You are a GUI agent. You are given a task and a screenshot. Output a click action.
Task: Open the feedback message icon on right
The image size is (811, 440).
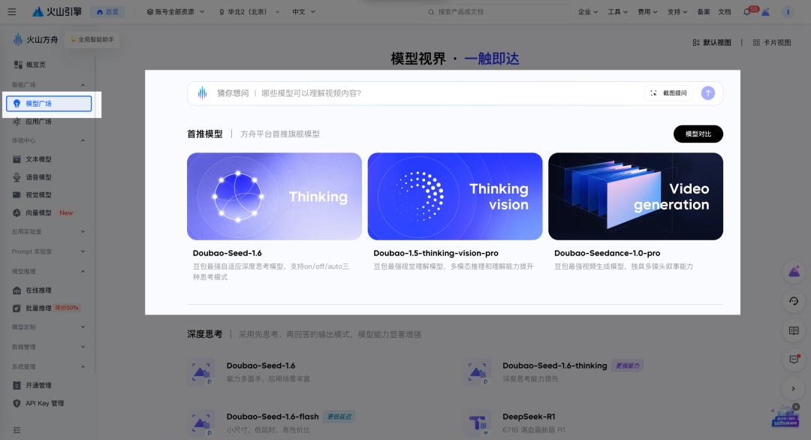click(794, 360)
